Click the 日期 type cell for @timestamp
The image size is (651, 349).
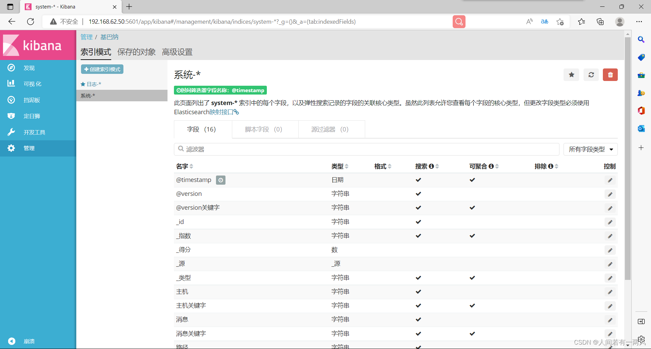[x=337, y=180]
